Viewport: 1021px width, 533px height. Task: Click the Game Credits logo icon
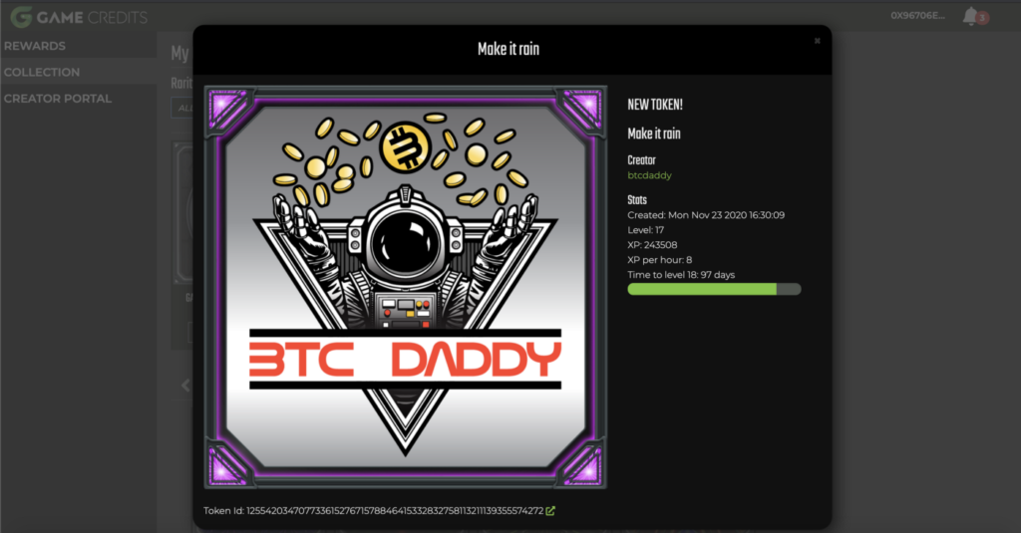click(x=21, y=17)
